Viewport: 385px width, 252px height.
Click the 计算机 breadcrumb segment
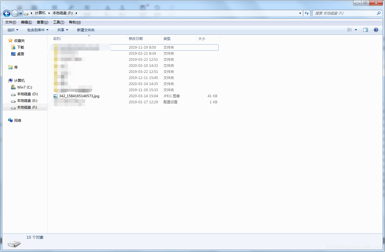pyautogui.click(x=40, y=13)
